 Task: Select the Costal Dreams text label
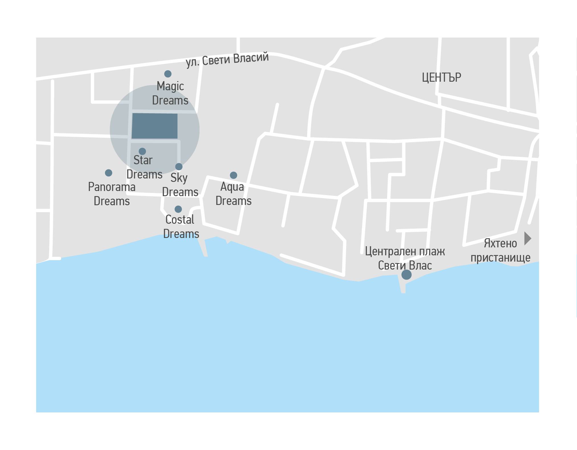click(181, 227)
